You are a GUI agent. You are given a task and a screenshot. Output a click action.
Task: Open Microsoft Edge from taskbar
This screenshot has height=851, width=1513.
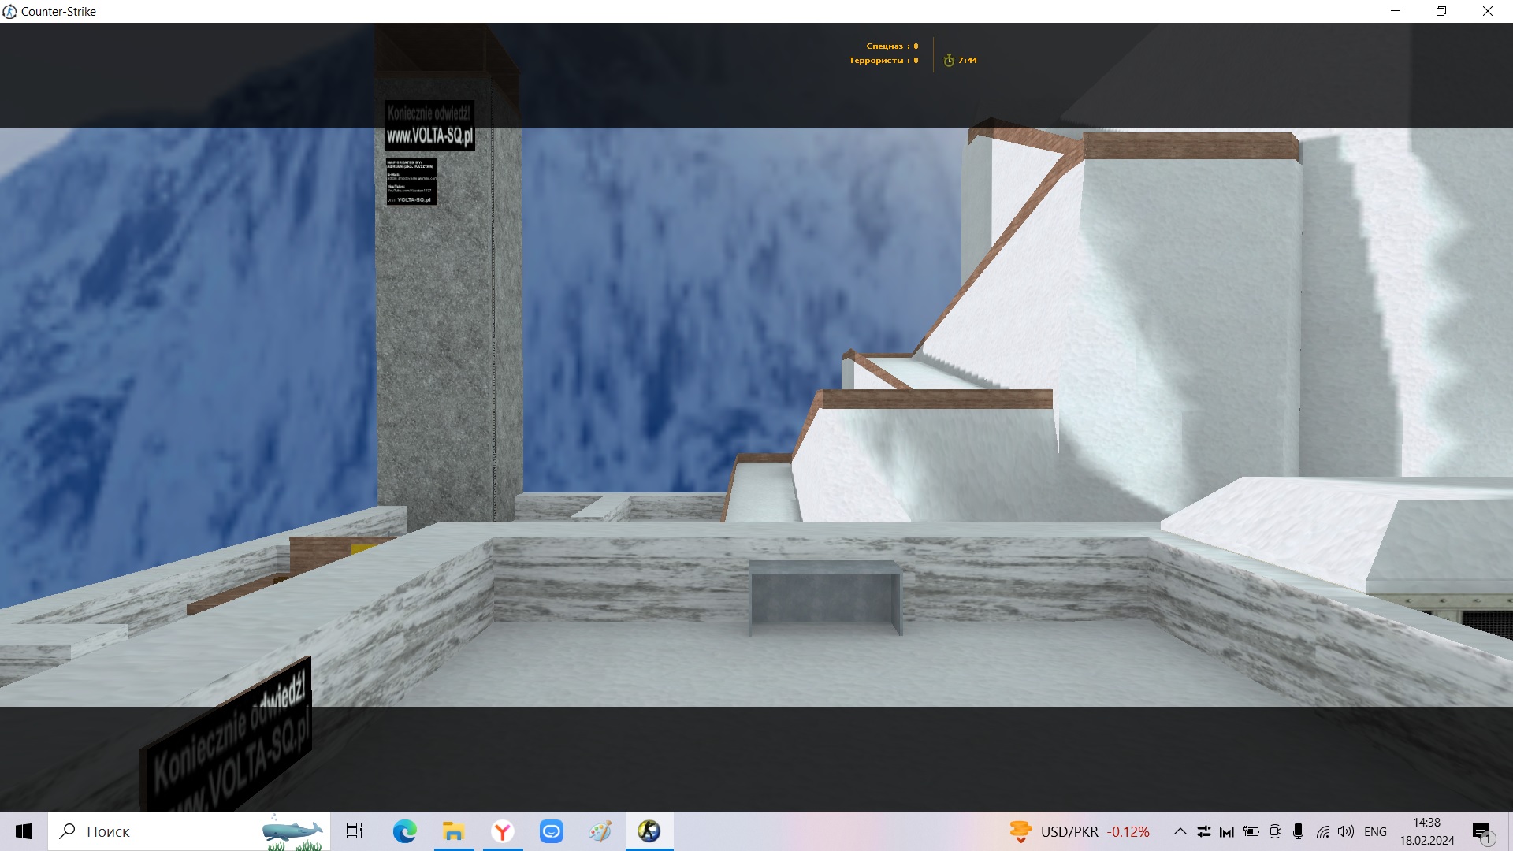(x=404, y=831)
